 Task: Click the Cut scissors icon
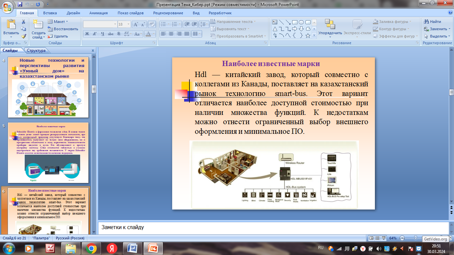[x=24, y=22]
